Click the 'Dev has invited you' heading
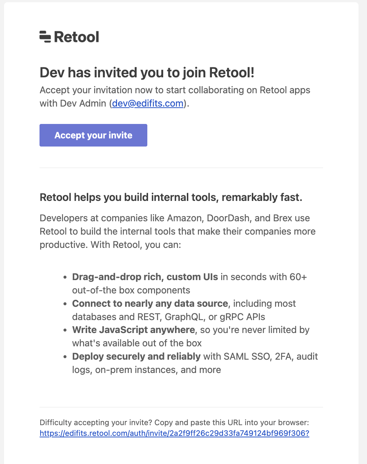 (147, 73)
